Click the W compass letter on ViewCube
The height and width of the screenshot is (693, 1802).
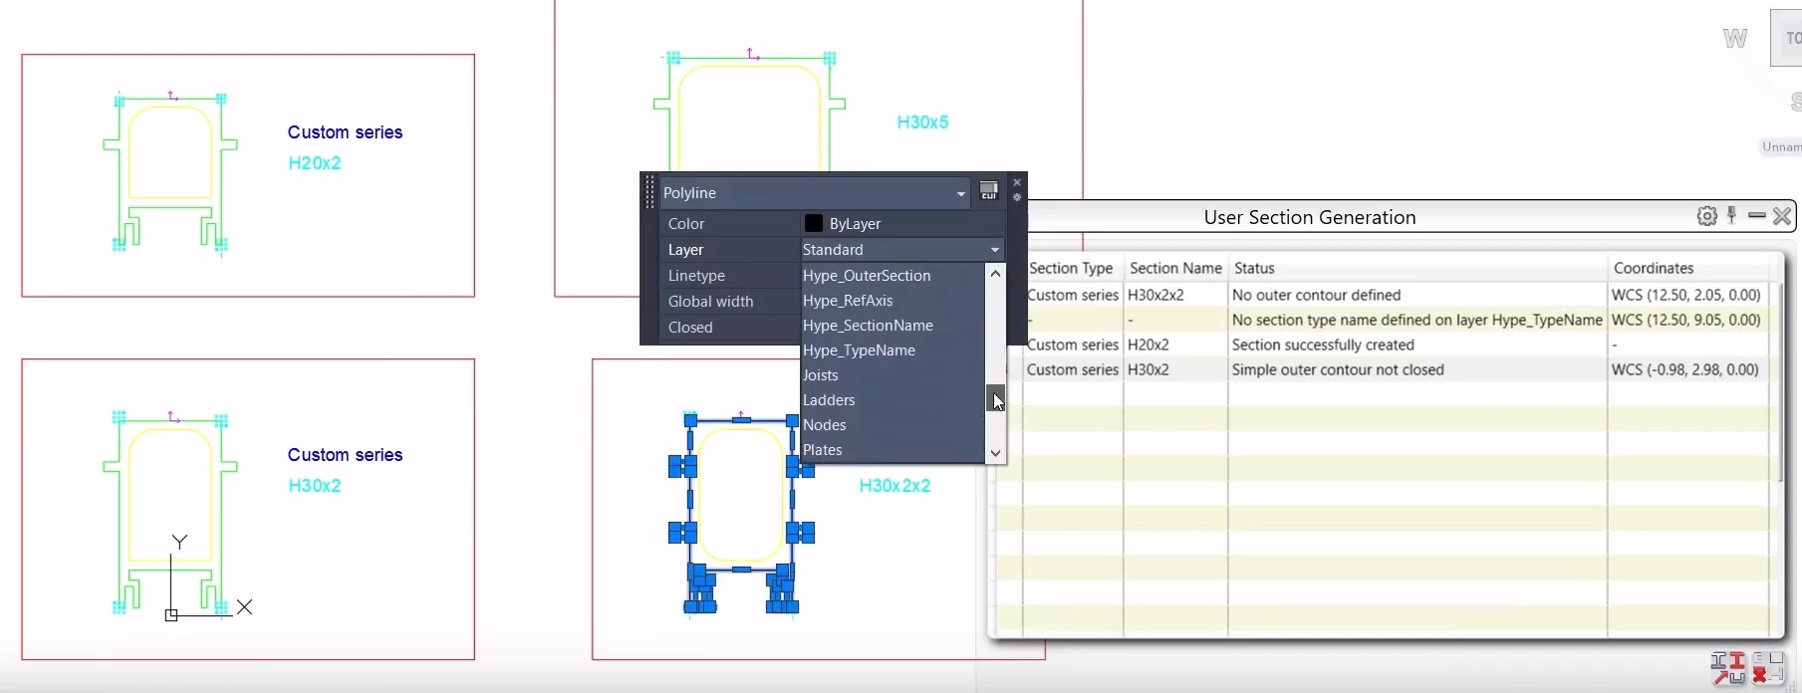1735,39
